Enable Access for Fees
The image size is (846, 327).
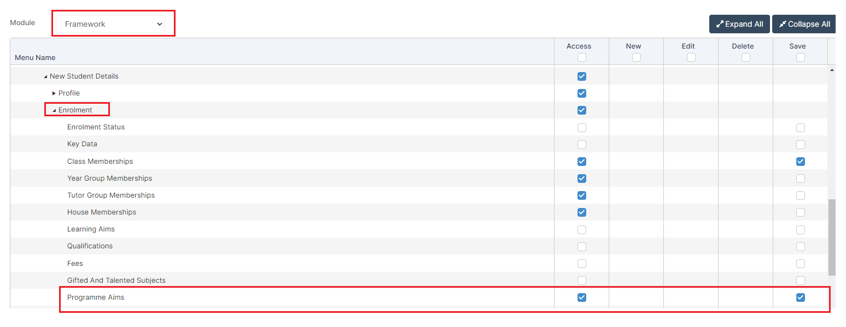tap(582, 264)
